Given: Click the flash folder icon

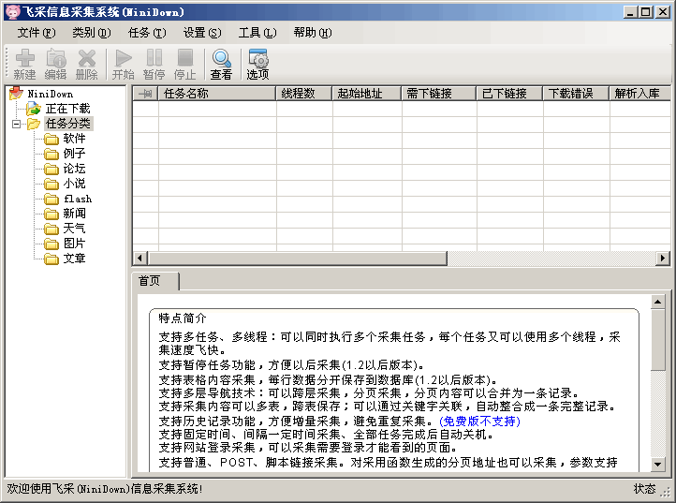Looking at the screenshot, I should tap(51, 199).
